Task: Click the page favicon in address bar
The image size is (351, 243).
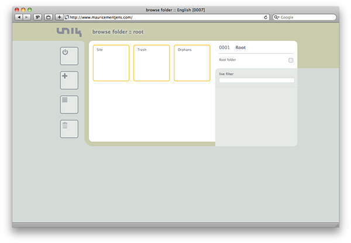Action: [67, 17]
